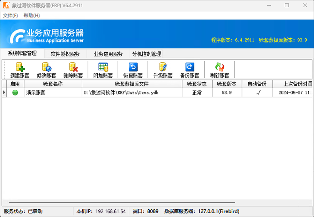The width and height of the screenshot is (314, 217).
Task: Click the D:\象过河软件\ERP\Data\Demo.ydb path cell
Action: coord(132,93)
